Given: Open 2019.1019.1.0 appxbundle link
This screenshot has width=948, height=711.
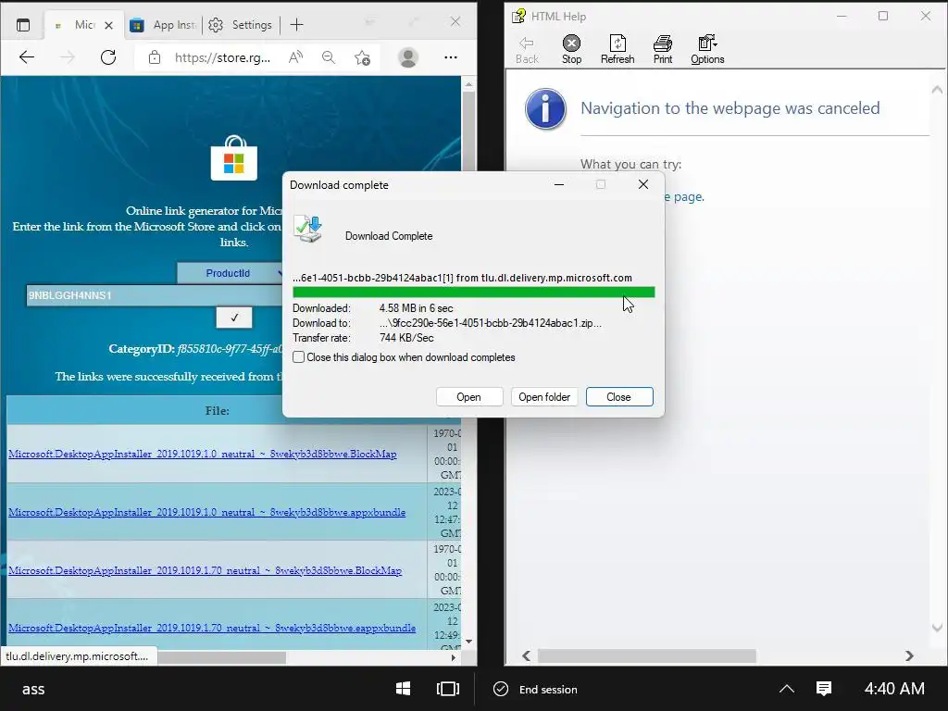Looking at the screenshot, I should point(206,512).
